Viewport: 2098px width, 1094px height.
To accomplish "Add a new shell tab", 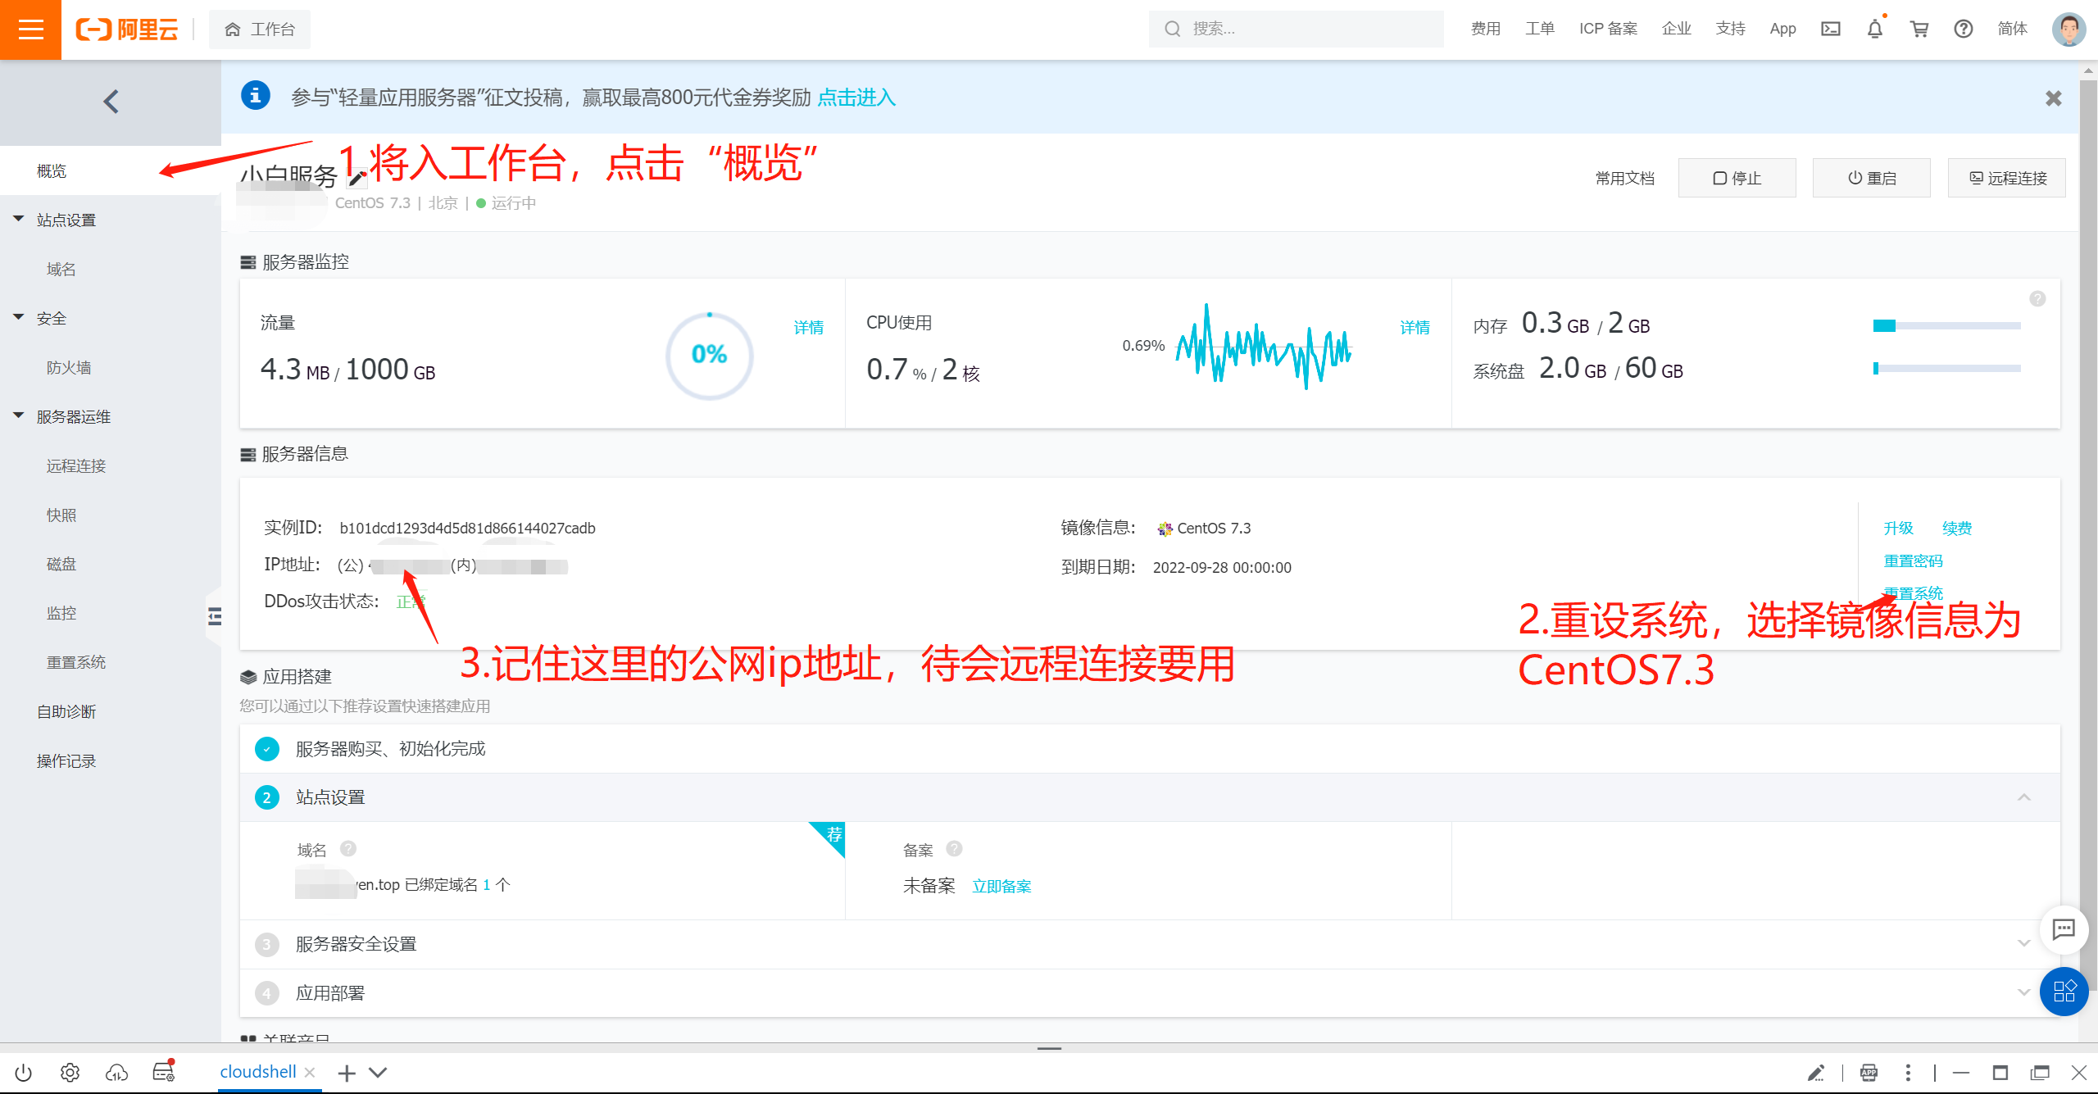I will [x=347, y=1073].
